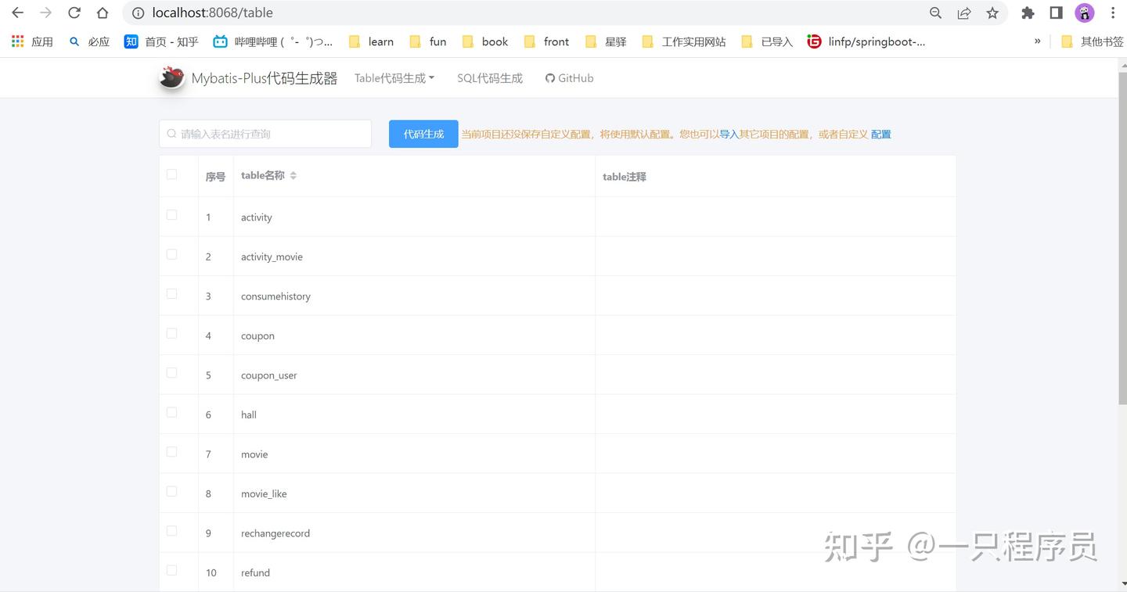1127x592 pixels.
Task: Click the share icon in the address bar
Action: (x=964, y=13)
